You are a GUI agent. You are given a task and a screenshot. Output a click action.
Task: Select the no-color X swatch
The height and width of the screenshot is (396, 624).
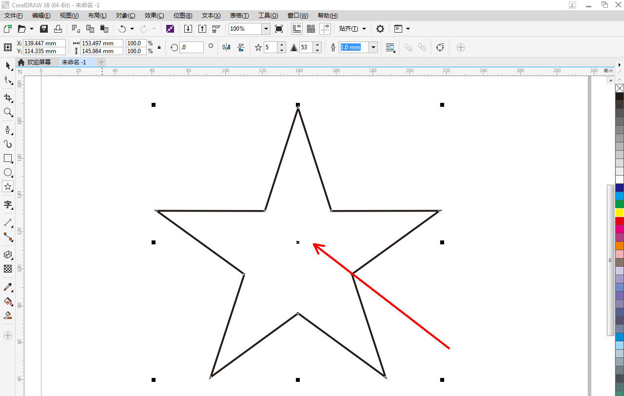point(620,88)
